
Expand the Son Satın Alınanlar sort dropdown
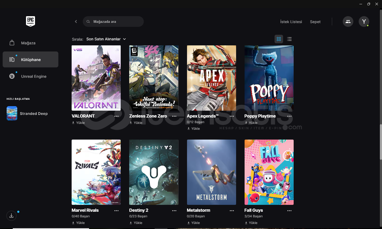tap(106, 39)
